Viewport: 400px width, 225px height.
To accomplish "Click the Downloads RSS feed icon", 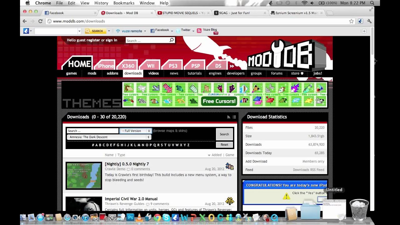I will pyautogui.click(x=228, y=117).
